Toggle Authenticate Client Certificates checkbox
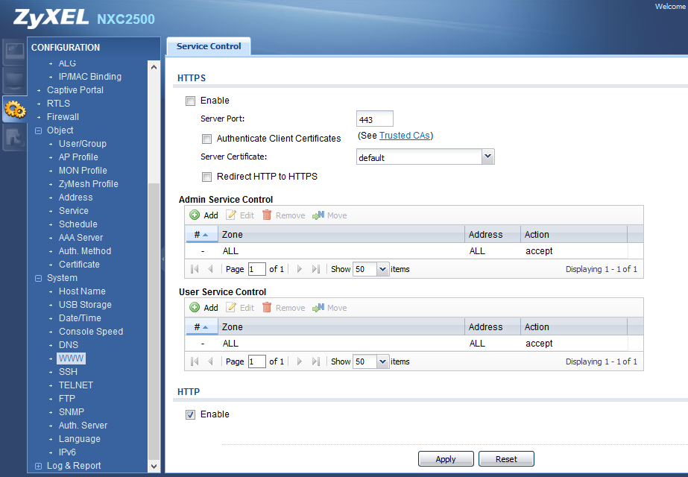Viewport: 688px width, 477px height. point(206,139)
